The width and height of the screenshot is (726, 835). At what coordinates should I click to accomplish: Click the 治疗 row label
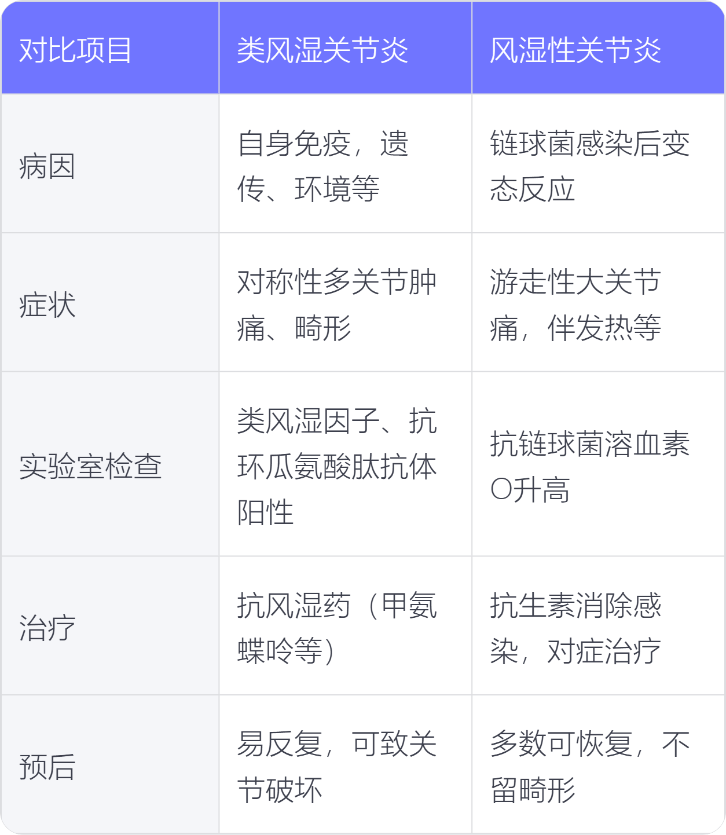(x=47, y=628)
